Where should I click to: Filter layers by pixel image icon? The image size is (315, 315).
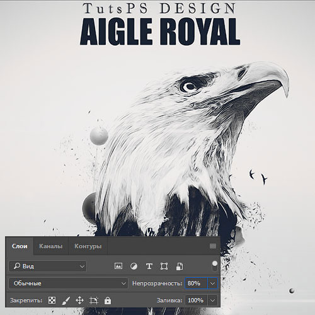pyautogui.click(x=118, y=266)
